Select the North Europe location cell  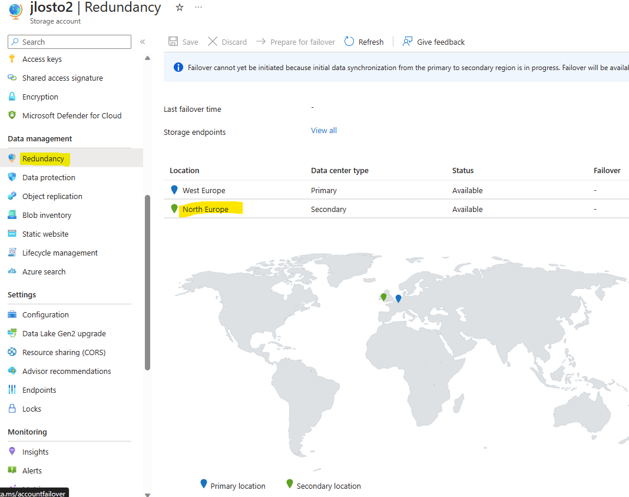coord(206,209)
